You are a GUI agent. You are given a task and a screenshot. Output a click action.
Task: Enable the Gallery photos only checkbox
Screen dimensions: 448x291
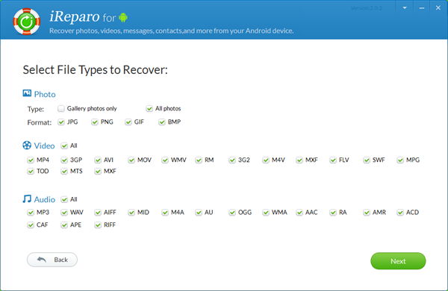(x=61, y=108)
